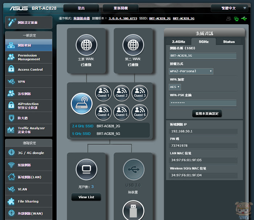The width and height of the screenshot is (254, 220).
Task: Open the wireless router operation mode link
Action: pyautogui.click(x=82, y=19)
